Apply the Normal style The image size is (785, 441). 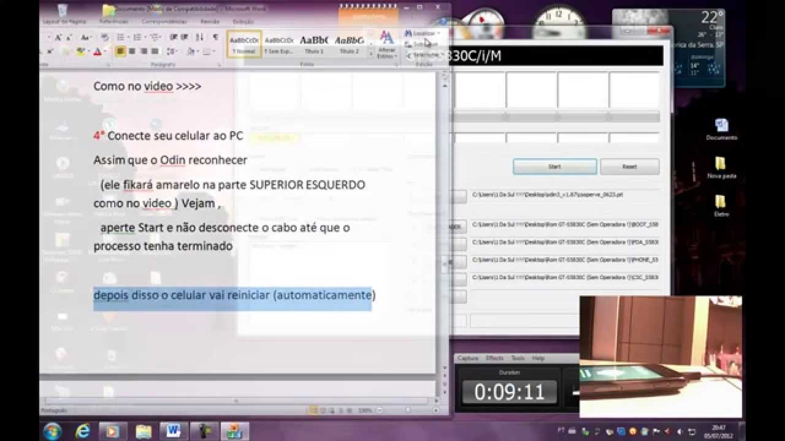(244, 44)
